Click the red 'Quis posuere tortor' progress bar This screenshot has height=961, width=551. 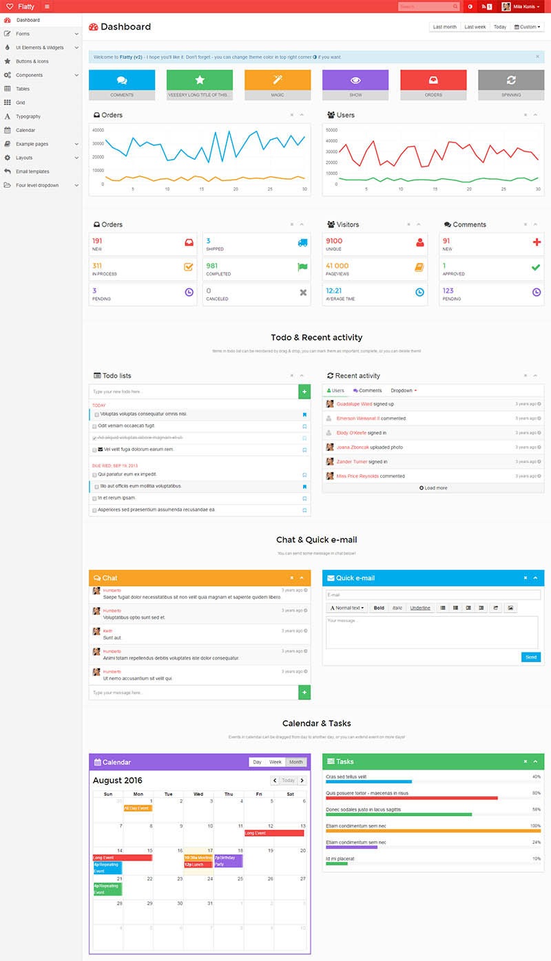(x=411, y=798)
